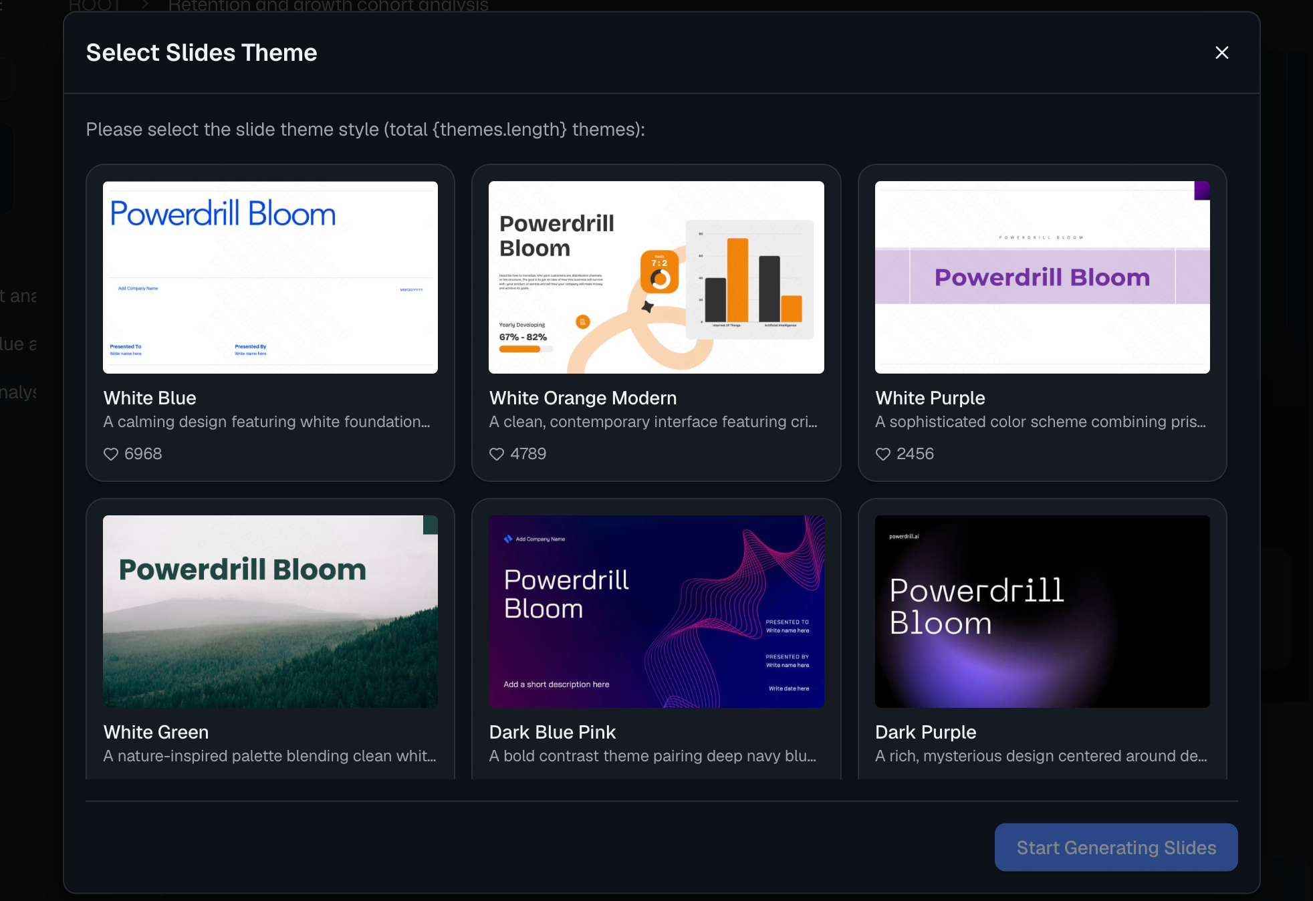Select the Dark Blue Pink theme thumbnail
Viewport: 1313px width, 901px height.
point(656,611)
